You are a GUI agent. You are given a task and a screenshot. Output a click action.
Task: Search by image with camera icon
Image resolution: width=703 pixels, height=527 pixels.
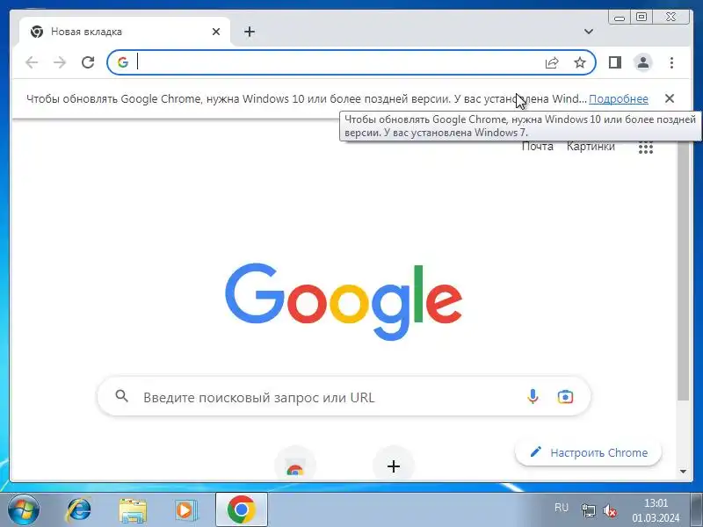565,397
